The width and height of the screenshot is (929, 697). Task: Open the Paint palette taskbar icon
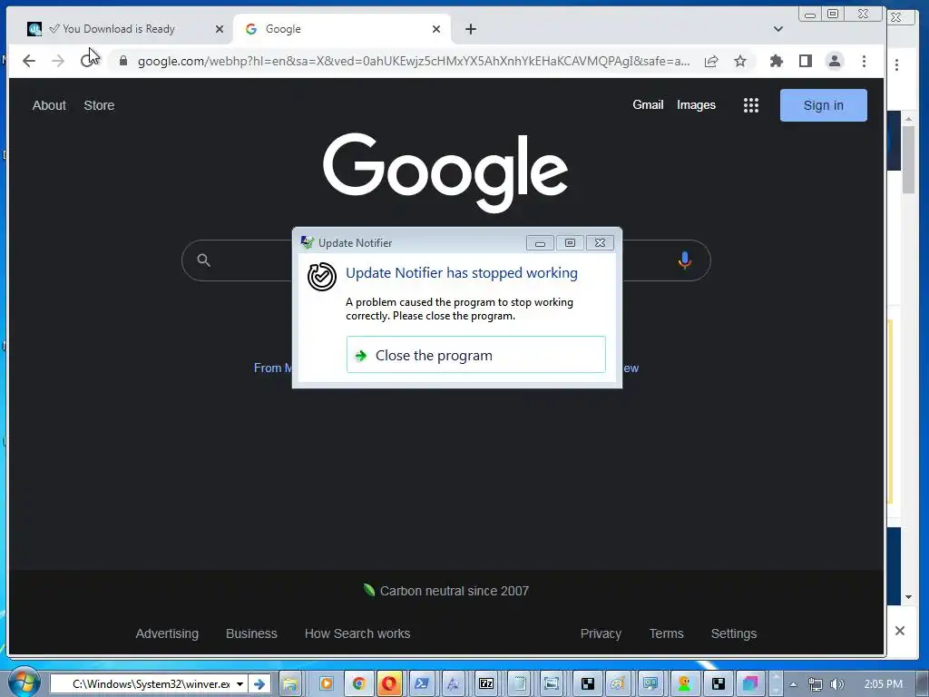click(x=618, y=683)
